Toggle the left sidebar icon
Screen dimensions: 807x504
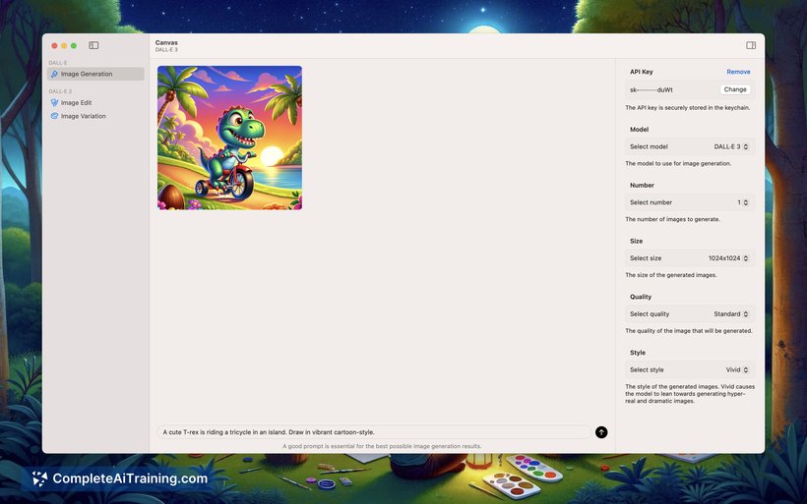pyautogui.click(x=93, y=45)
